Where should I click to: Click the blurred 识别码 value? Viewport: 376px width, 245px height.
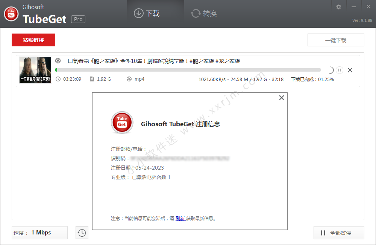tap(180, 158)
